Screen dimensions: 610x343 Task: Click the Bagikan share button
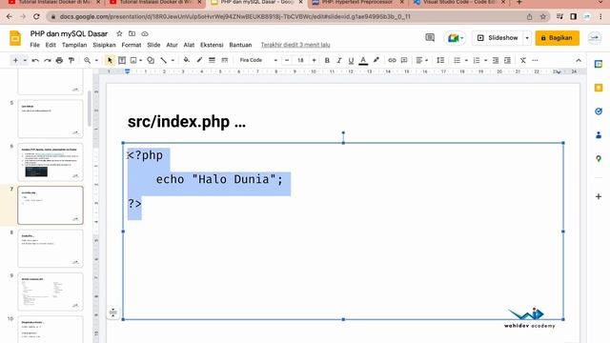[557, 38]
